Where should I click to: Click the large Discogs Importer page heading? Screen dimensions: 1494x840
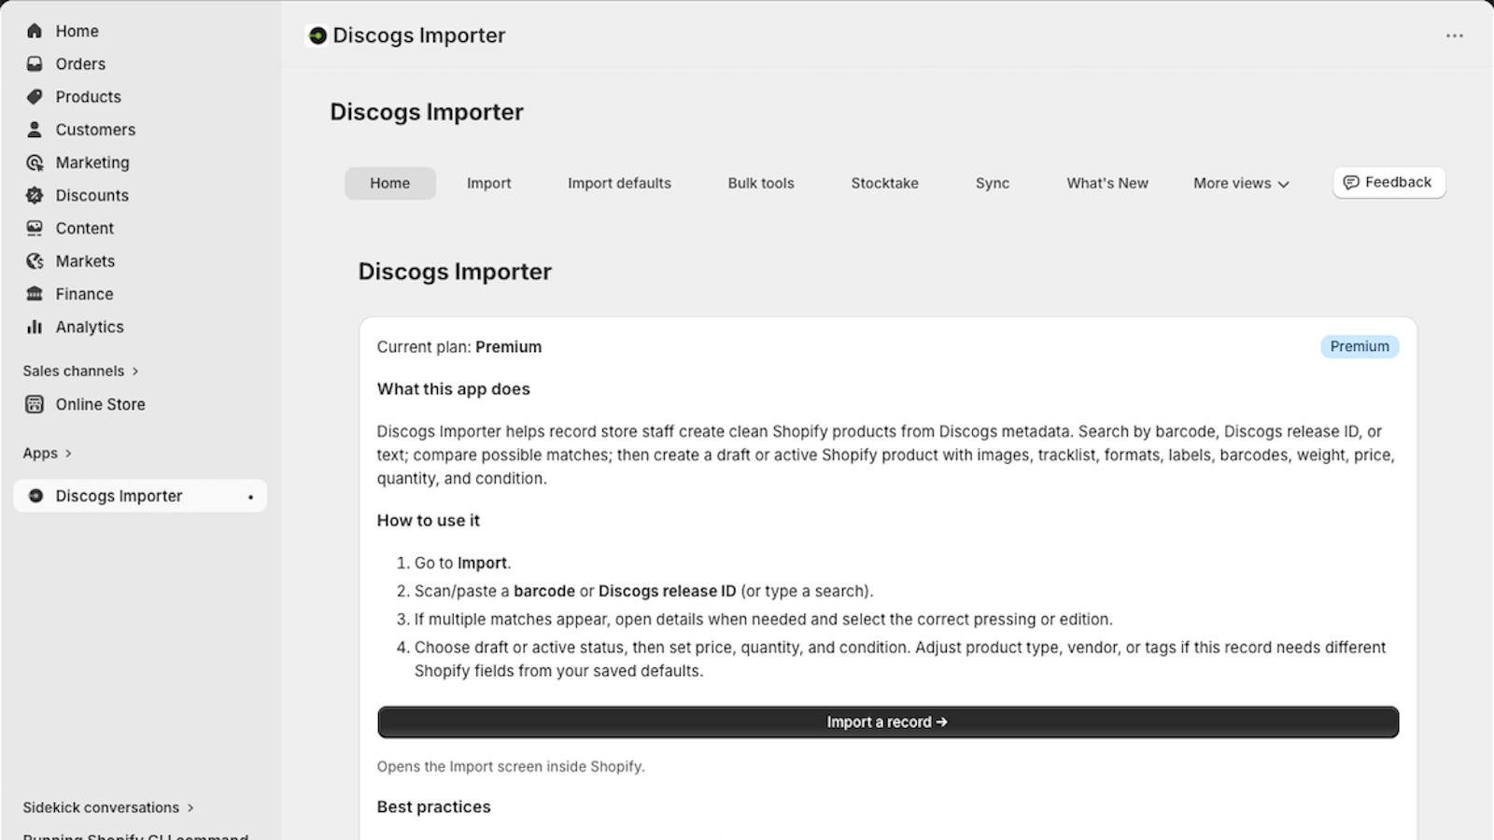click(427, 112)
